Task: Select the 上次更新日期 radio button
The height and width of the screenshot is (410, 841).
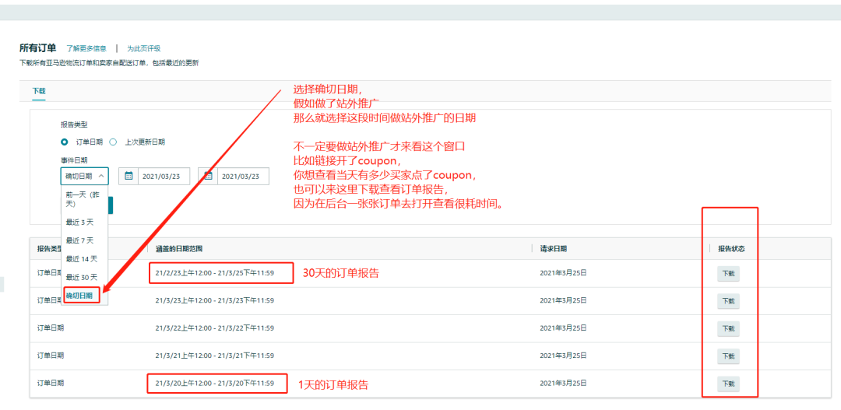Action: tap(113, 142)
